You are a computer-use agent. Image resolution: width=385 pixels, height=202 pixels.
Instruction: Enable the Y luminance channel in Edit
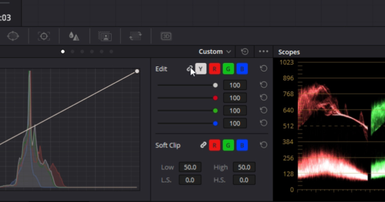click(x=201, y=69)
